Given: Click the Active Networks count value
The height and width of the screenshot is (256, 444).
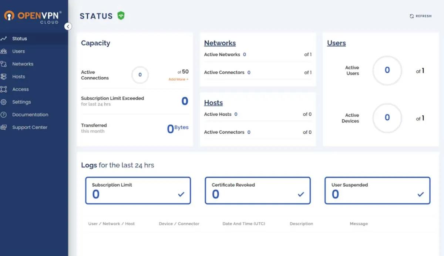Looking at the screenshot, I should (x=245, y=54).
